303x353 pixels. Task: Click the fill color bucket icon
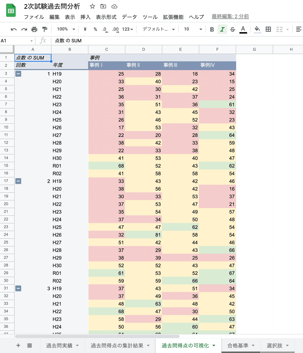(257, 29)
